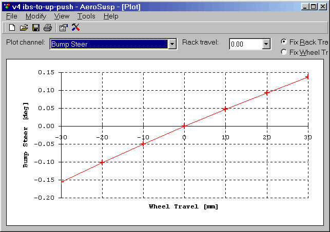
Task: Open the properties toolbar icon
Action: (x=63, y=28)
